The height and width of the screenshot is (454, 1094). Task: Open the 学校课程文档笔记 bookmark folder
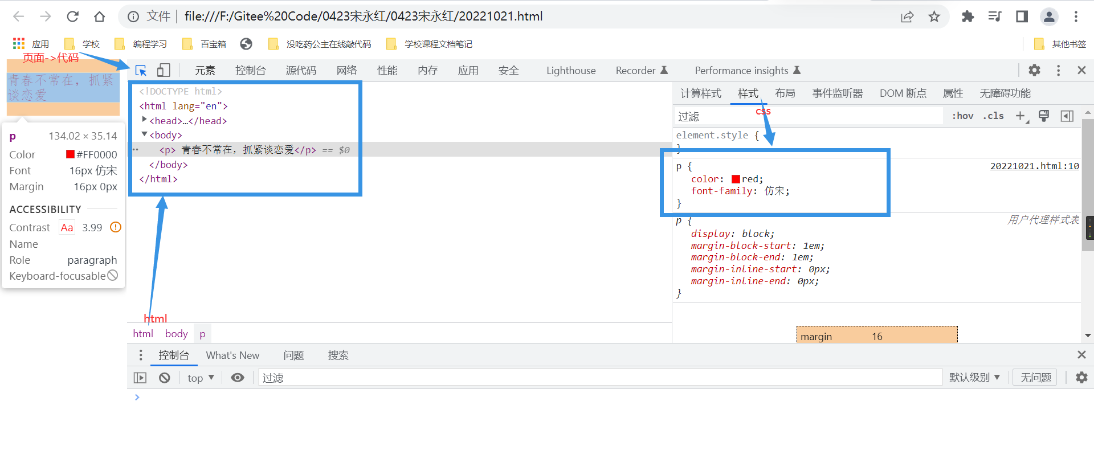429,44
